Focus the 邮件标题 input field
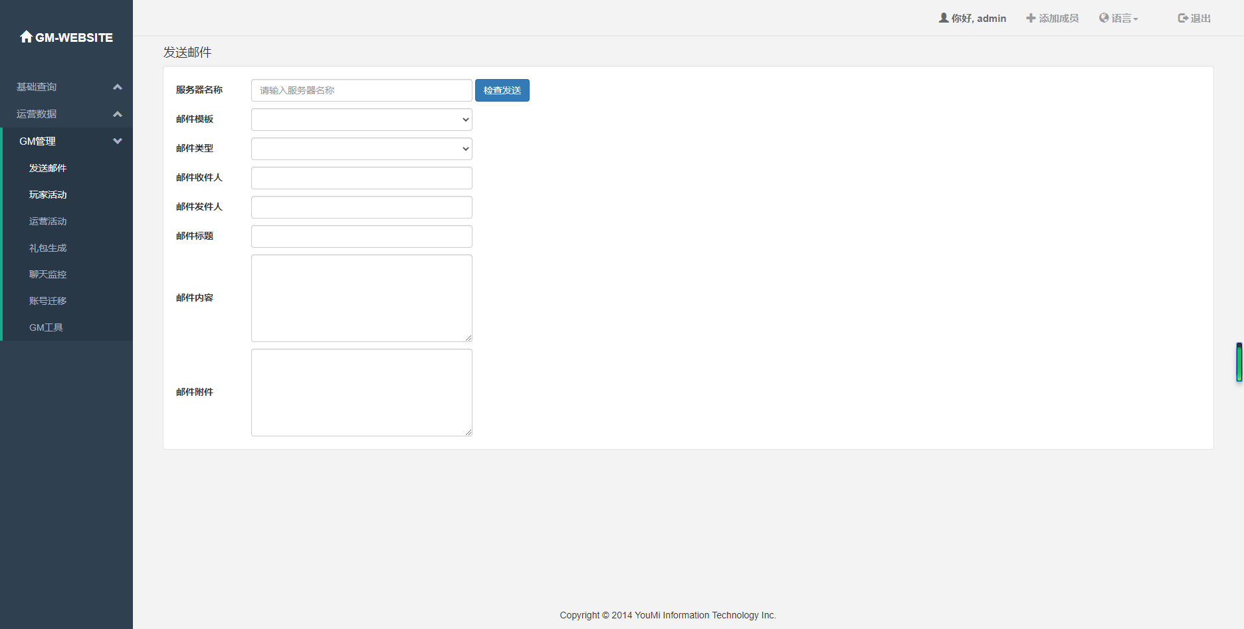This screenshot has width=1244, height=629. point(362,236)
